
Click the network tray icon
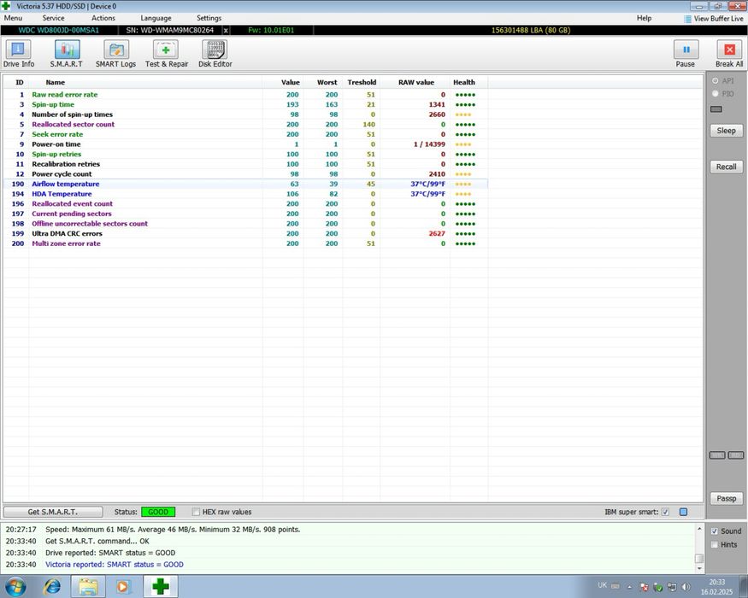pos(672,587)
